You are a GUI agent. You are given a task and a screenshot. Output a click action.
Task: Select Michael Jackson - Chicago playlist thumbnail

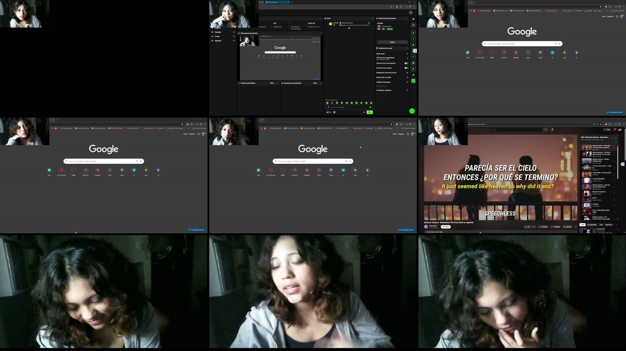[x=587, y=160]
